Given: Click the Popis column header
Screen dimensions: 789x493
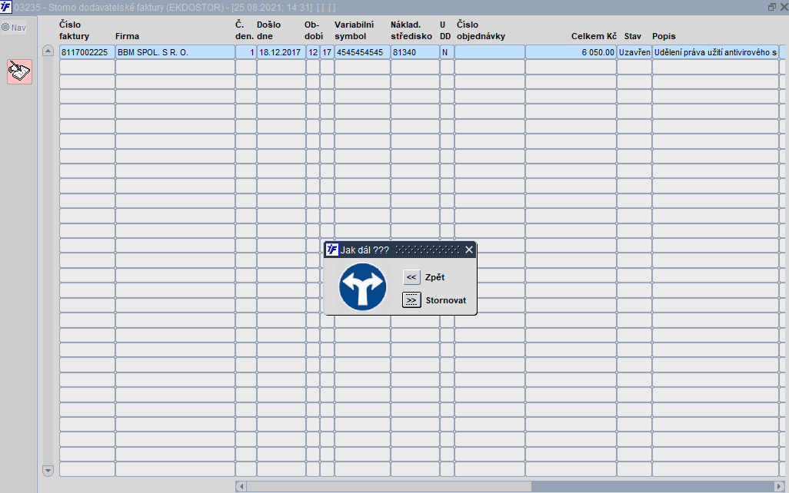Looking at the screenshot, I should (664, 36).
